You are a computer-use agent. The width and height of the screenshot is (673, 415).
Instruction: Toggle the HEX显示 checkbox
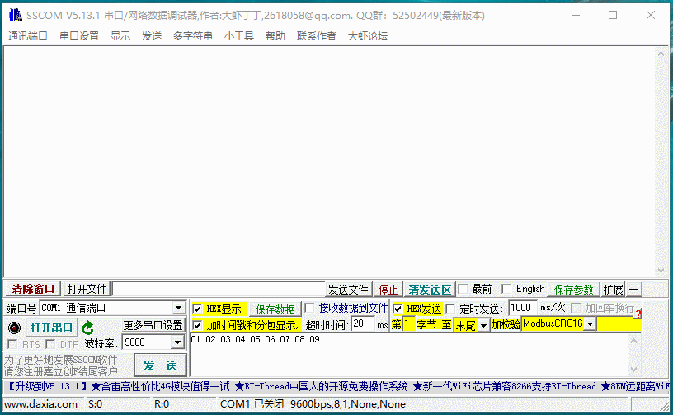(197, 309)
